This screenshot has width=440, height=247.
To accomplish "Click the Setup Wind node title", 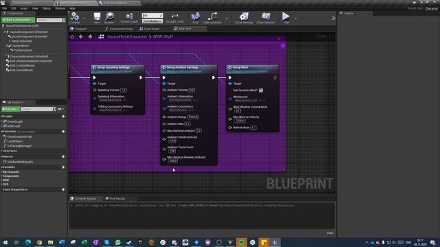I will click(x=241, y=67).
